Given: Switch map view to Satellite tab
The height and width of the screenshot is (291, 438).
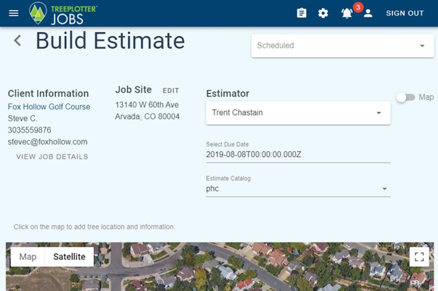Looking at the screenshot, I should coord(69,257).
